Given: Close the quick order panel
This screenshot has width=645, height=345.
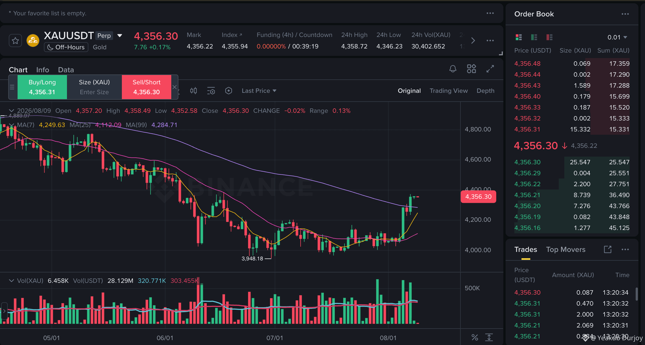Looking at the screenshot, I should [175, 87].
